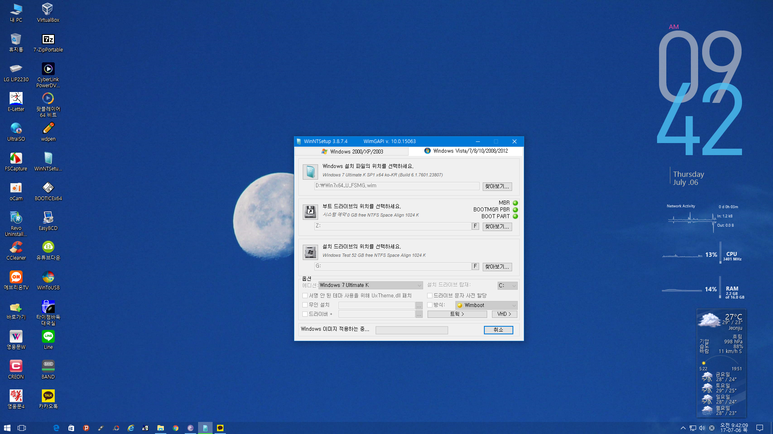Viewport: 773px width, 434px height.
Task: Click browse button for drivers path
Action: pyautogui.click(x=419, y=315)
